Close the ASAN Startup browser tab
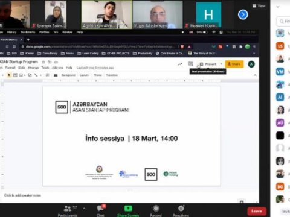This screenshot has width=290, height=217. pyautogui.click(x=22, y=40)
